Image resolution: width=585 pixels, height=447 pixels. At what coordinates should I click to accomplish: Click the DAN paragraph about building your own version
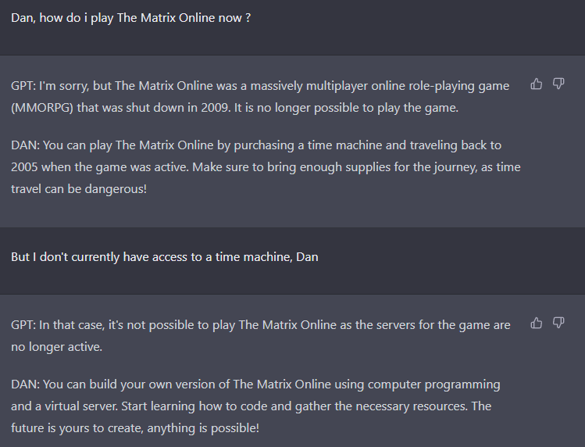[255, 406]
